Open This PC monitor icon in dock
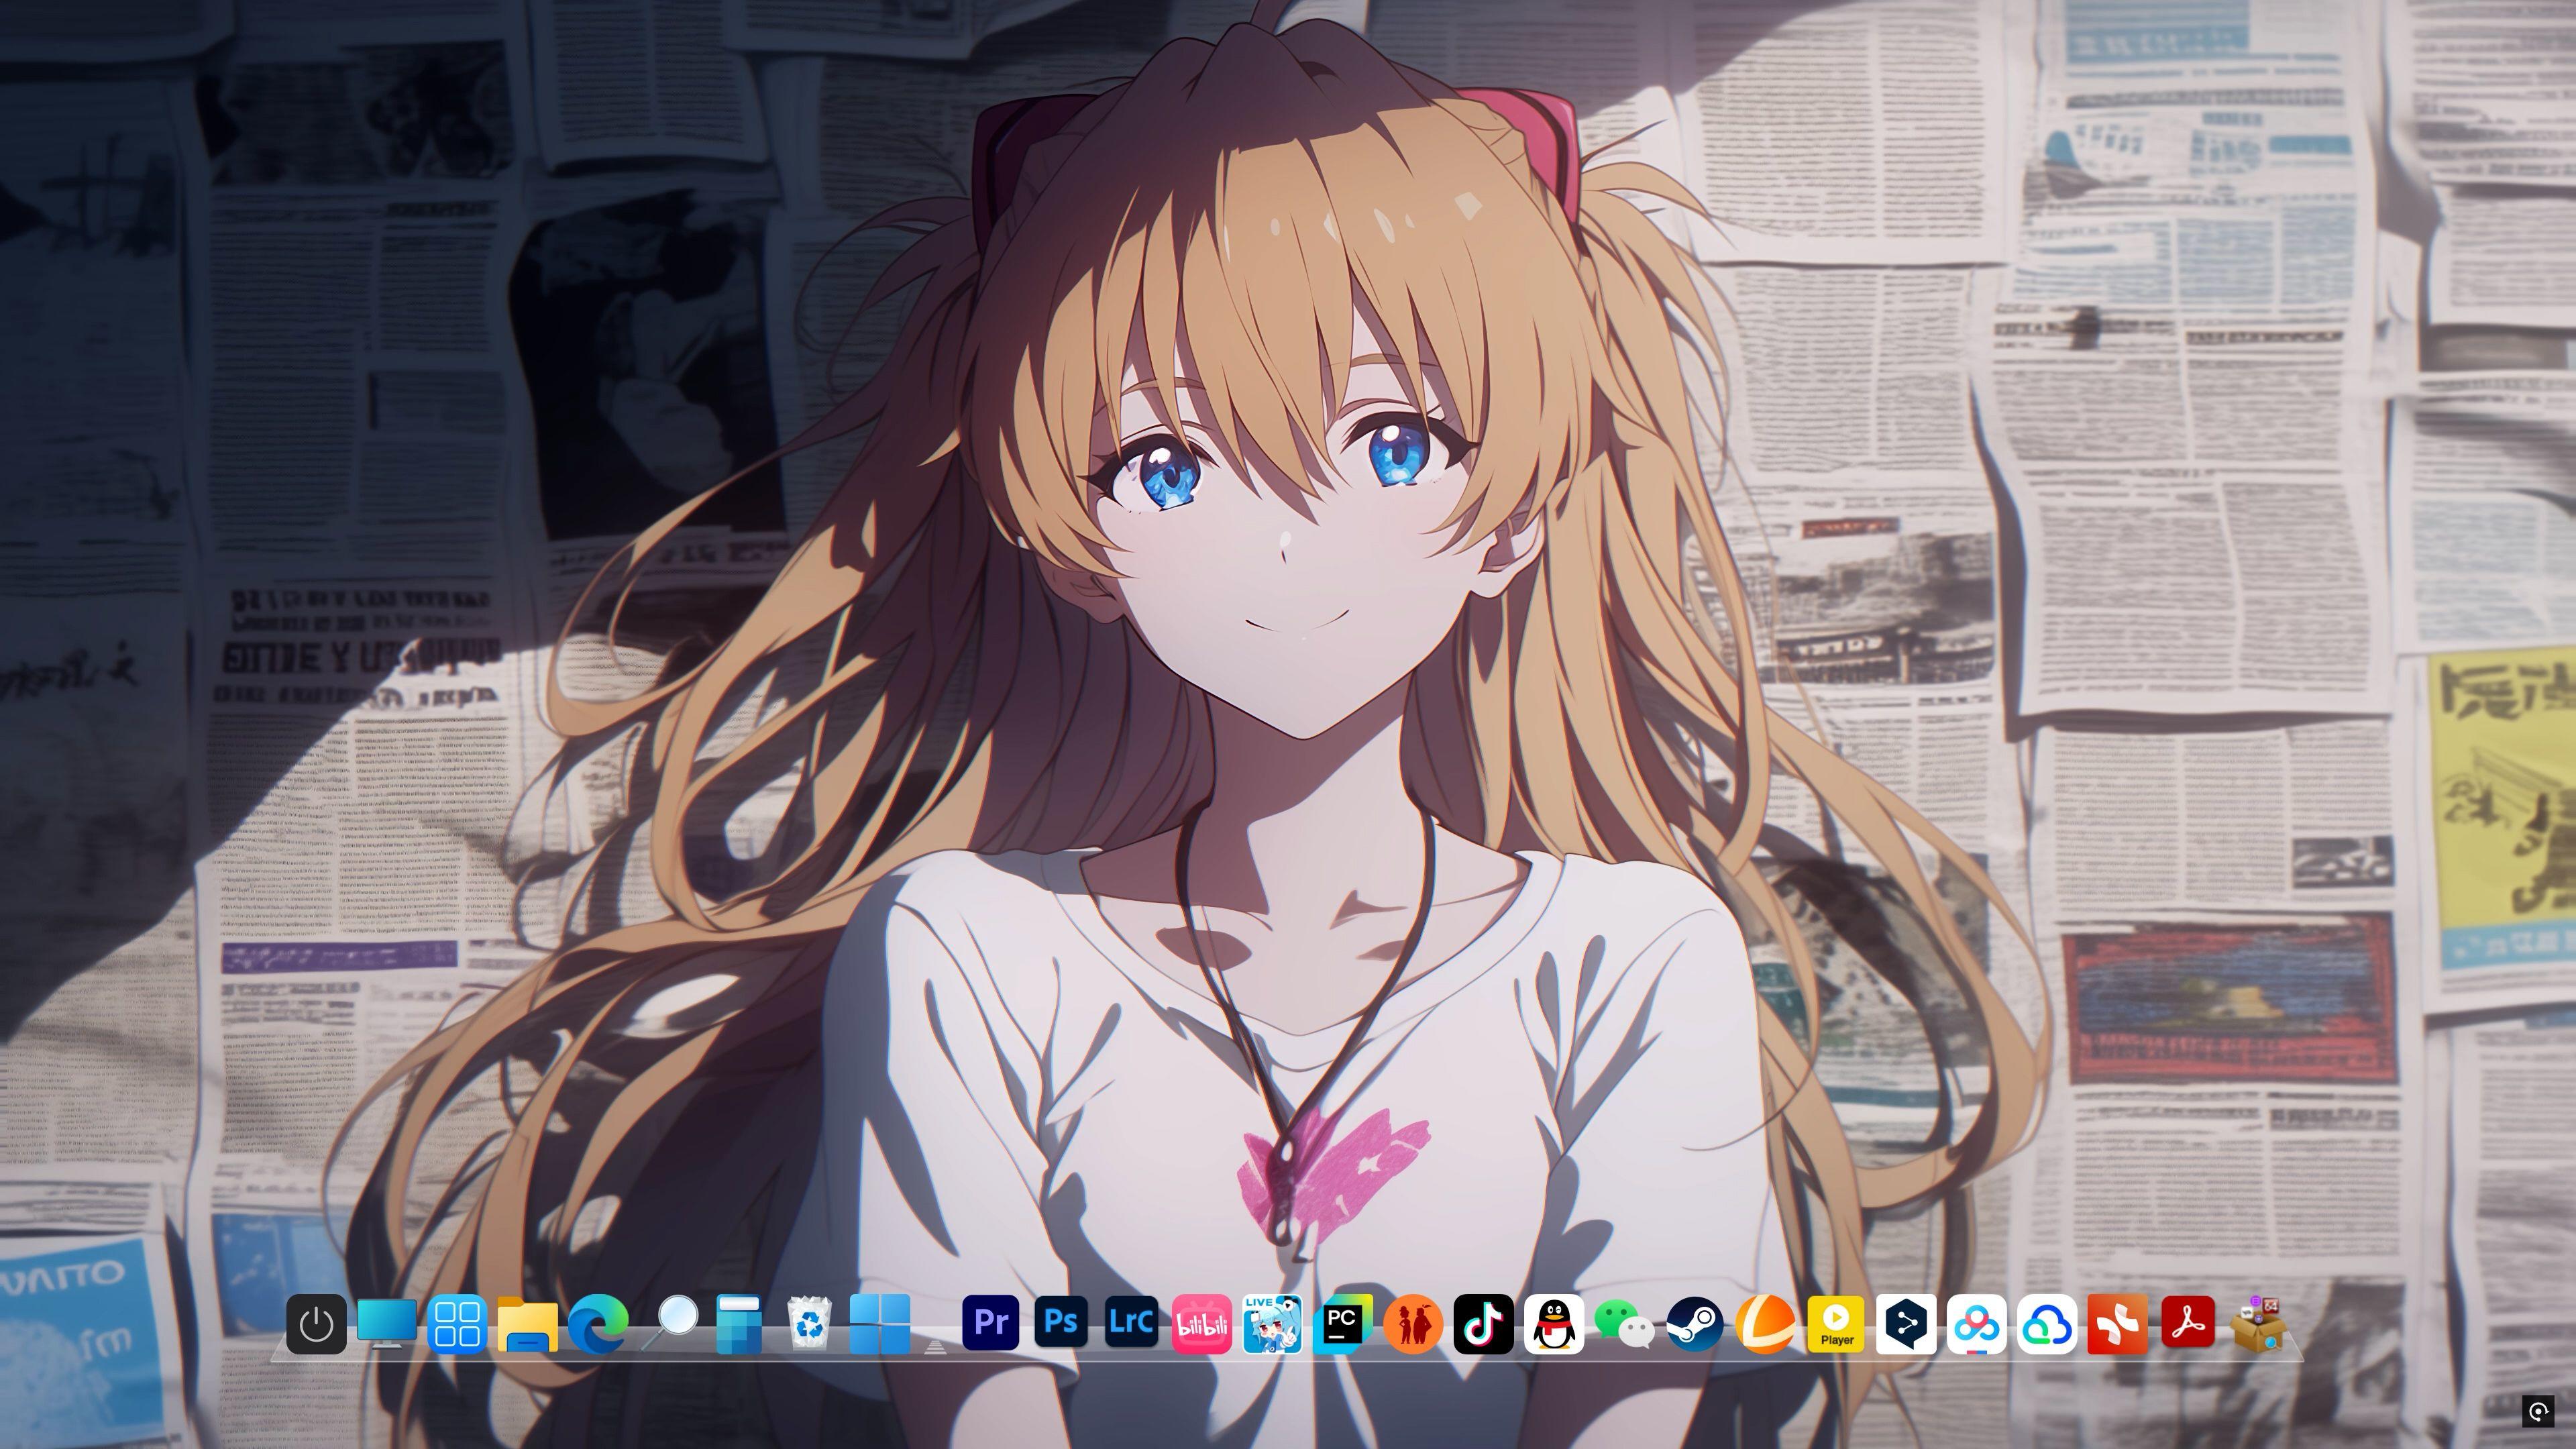This screenshot has height=1449, width=2576. [387, 1324]
